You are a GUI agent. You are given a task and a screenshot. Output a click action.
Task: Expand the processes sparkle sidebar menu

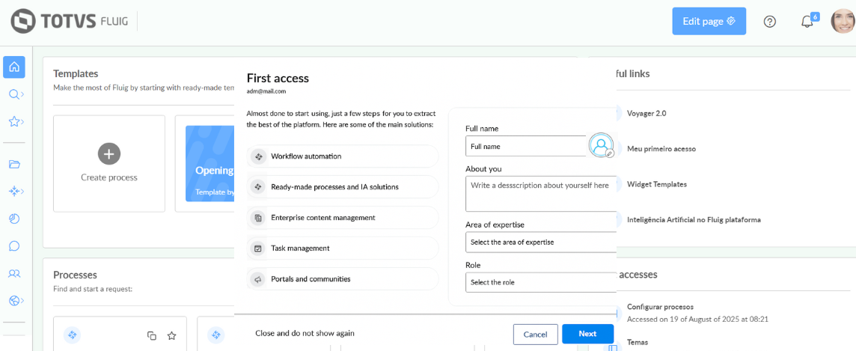point(14,192)
